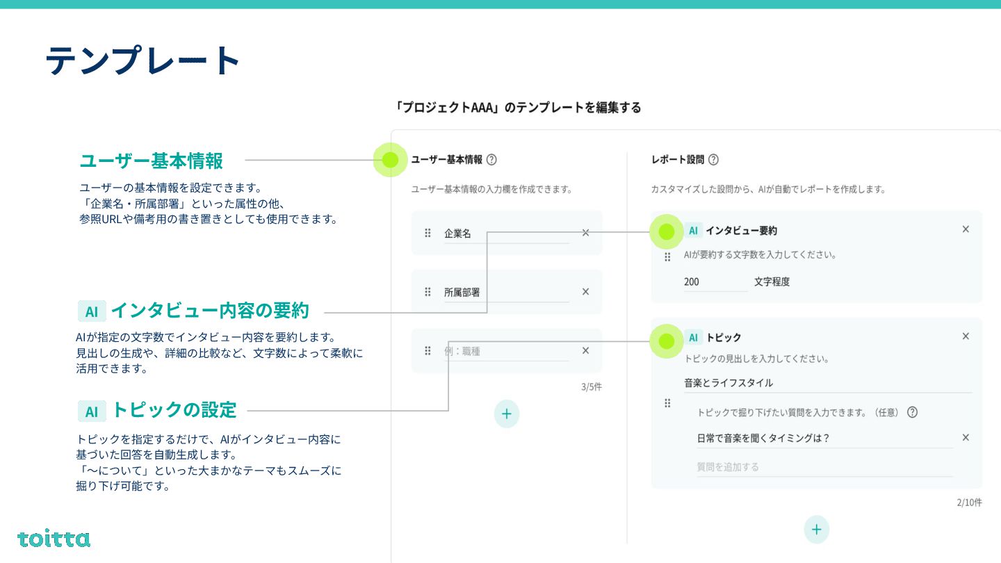Delete the トピック card with its X

(x=966, y=336)
